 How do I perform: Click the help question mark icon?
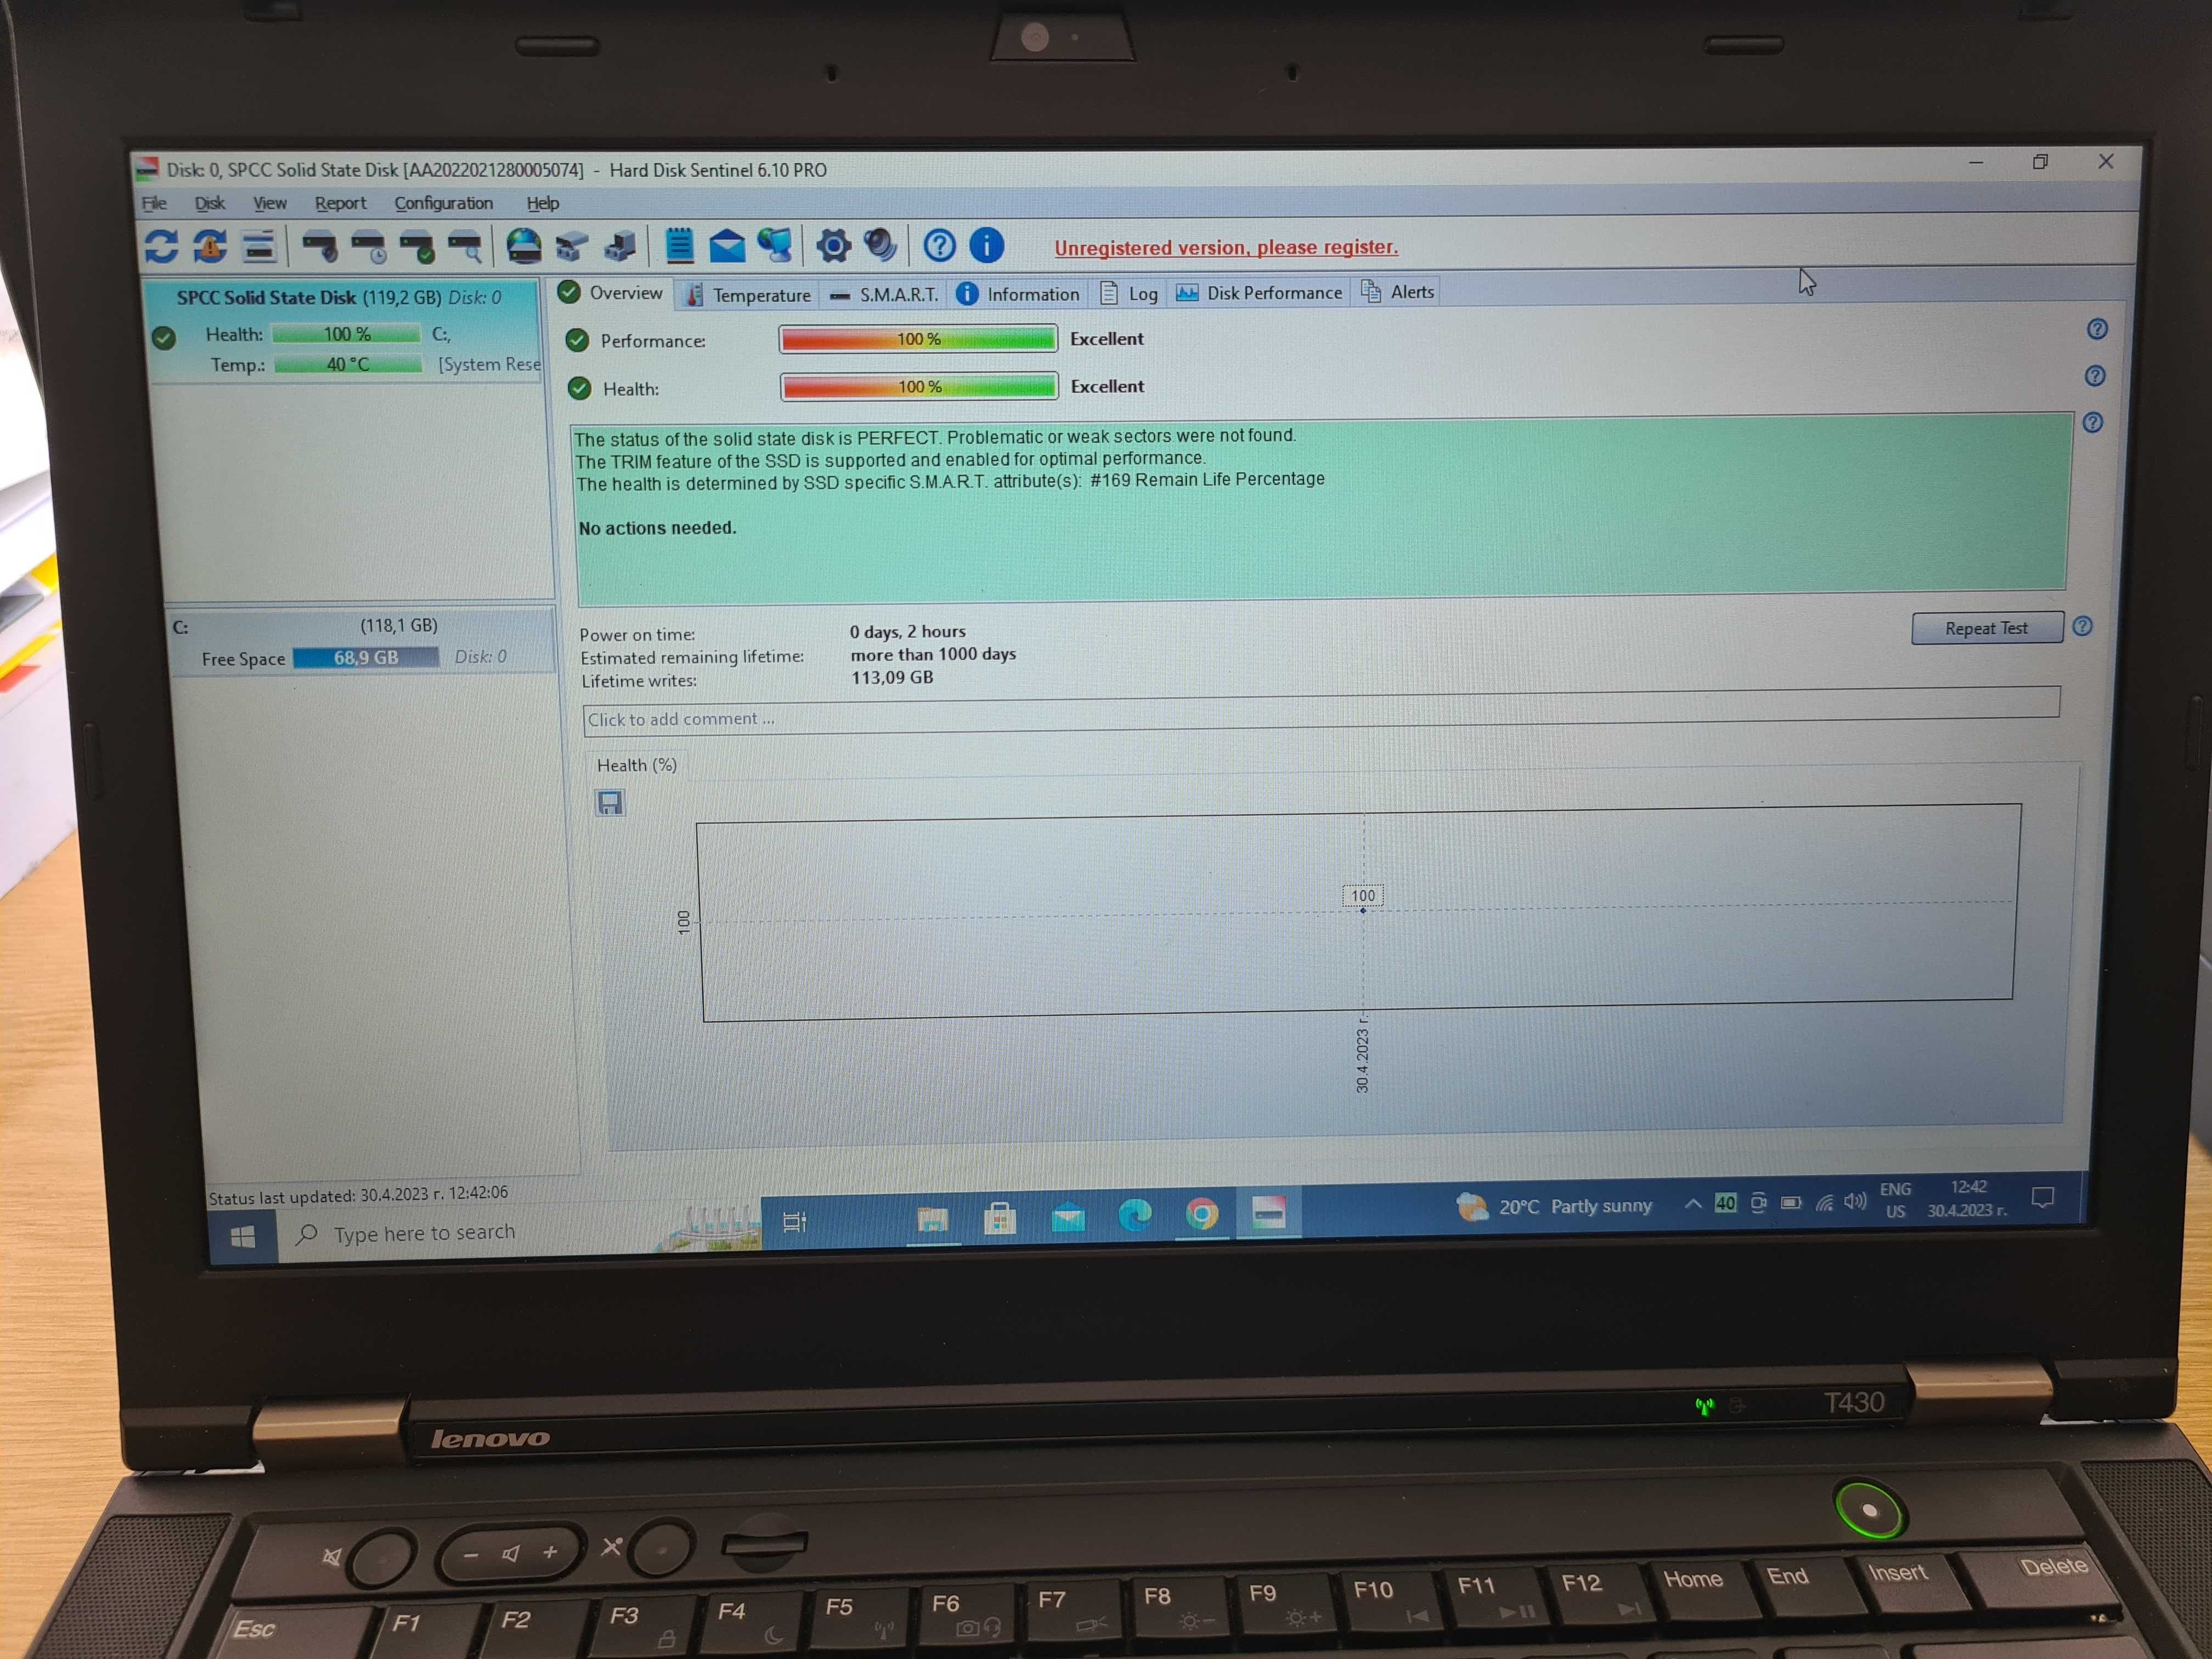tap(940, 246)
